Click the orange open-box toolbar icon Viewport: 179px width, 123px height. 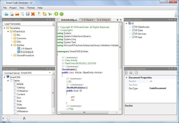tap(17, 14)
